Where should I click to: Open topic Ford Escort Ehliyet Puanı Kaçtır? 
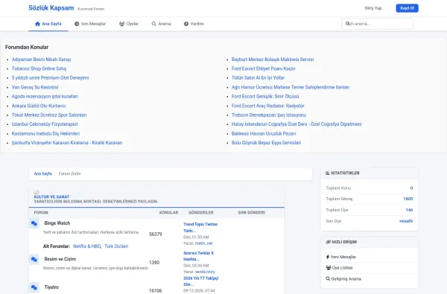[264, 68]
